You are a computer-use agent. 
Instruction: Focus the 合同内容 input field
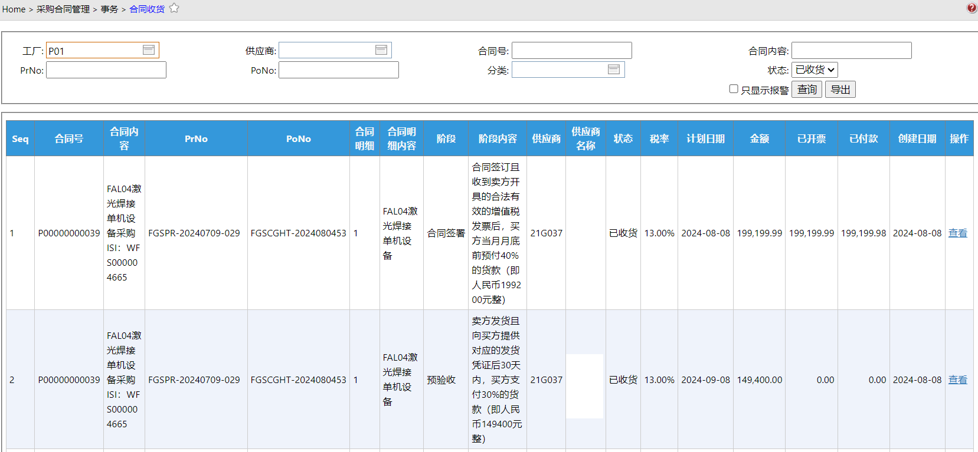(852, 50)
